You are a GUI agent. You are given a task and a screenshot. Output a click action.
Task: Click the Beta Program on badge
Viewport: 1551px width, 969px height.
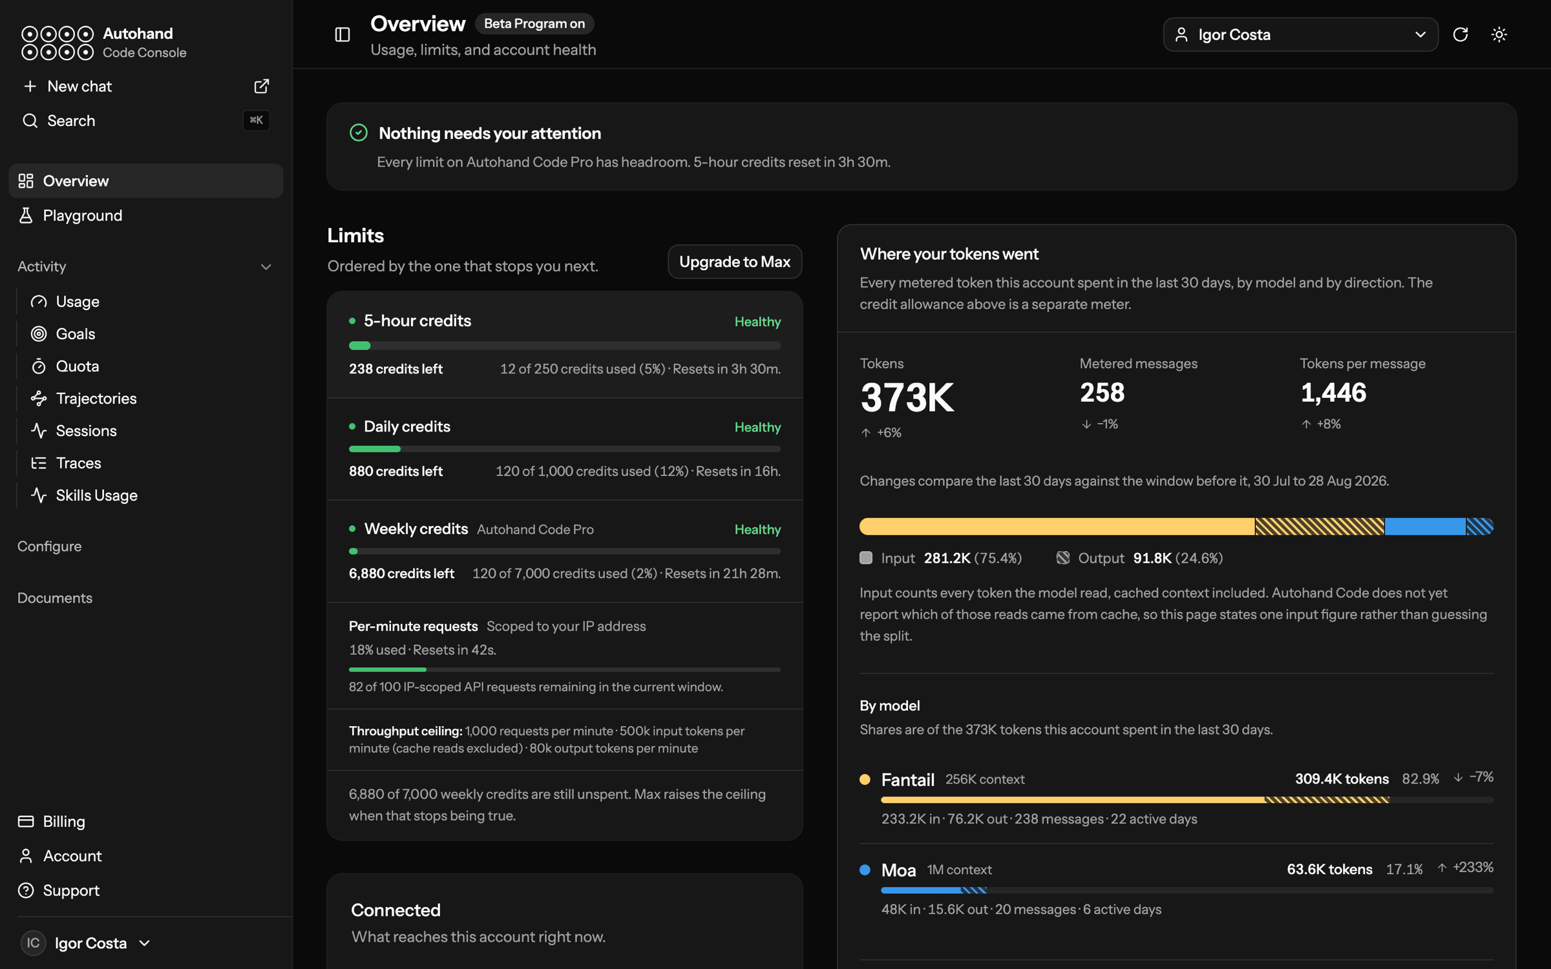click(x=534, y=24)
